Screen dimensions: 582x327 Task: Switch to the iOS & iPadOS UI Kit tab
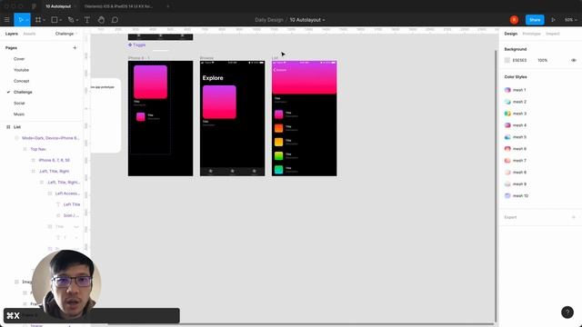tap(118, 6)
